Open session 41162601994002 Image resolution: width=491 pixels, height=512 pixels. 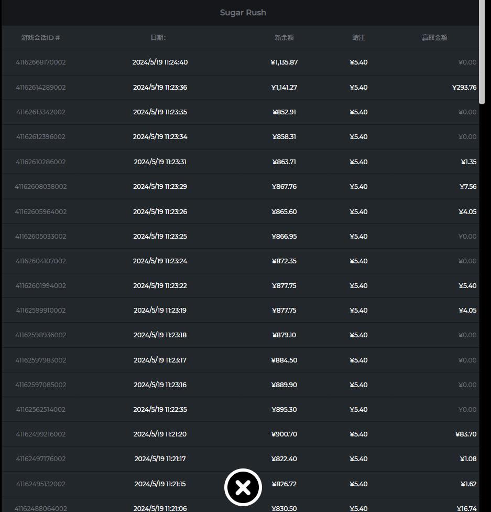coord(41,285)
